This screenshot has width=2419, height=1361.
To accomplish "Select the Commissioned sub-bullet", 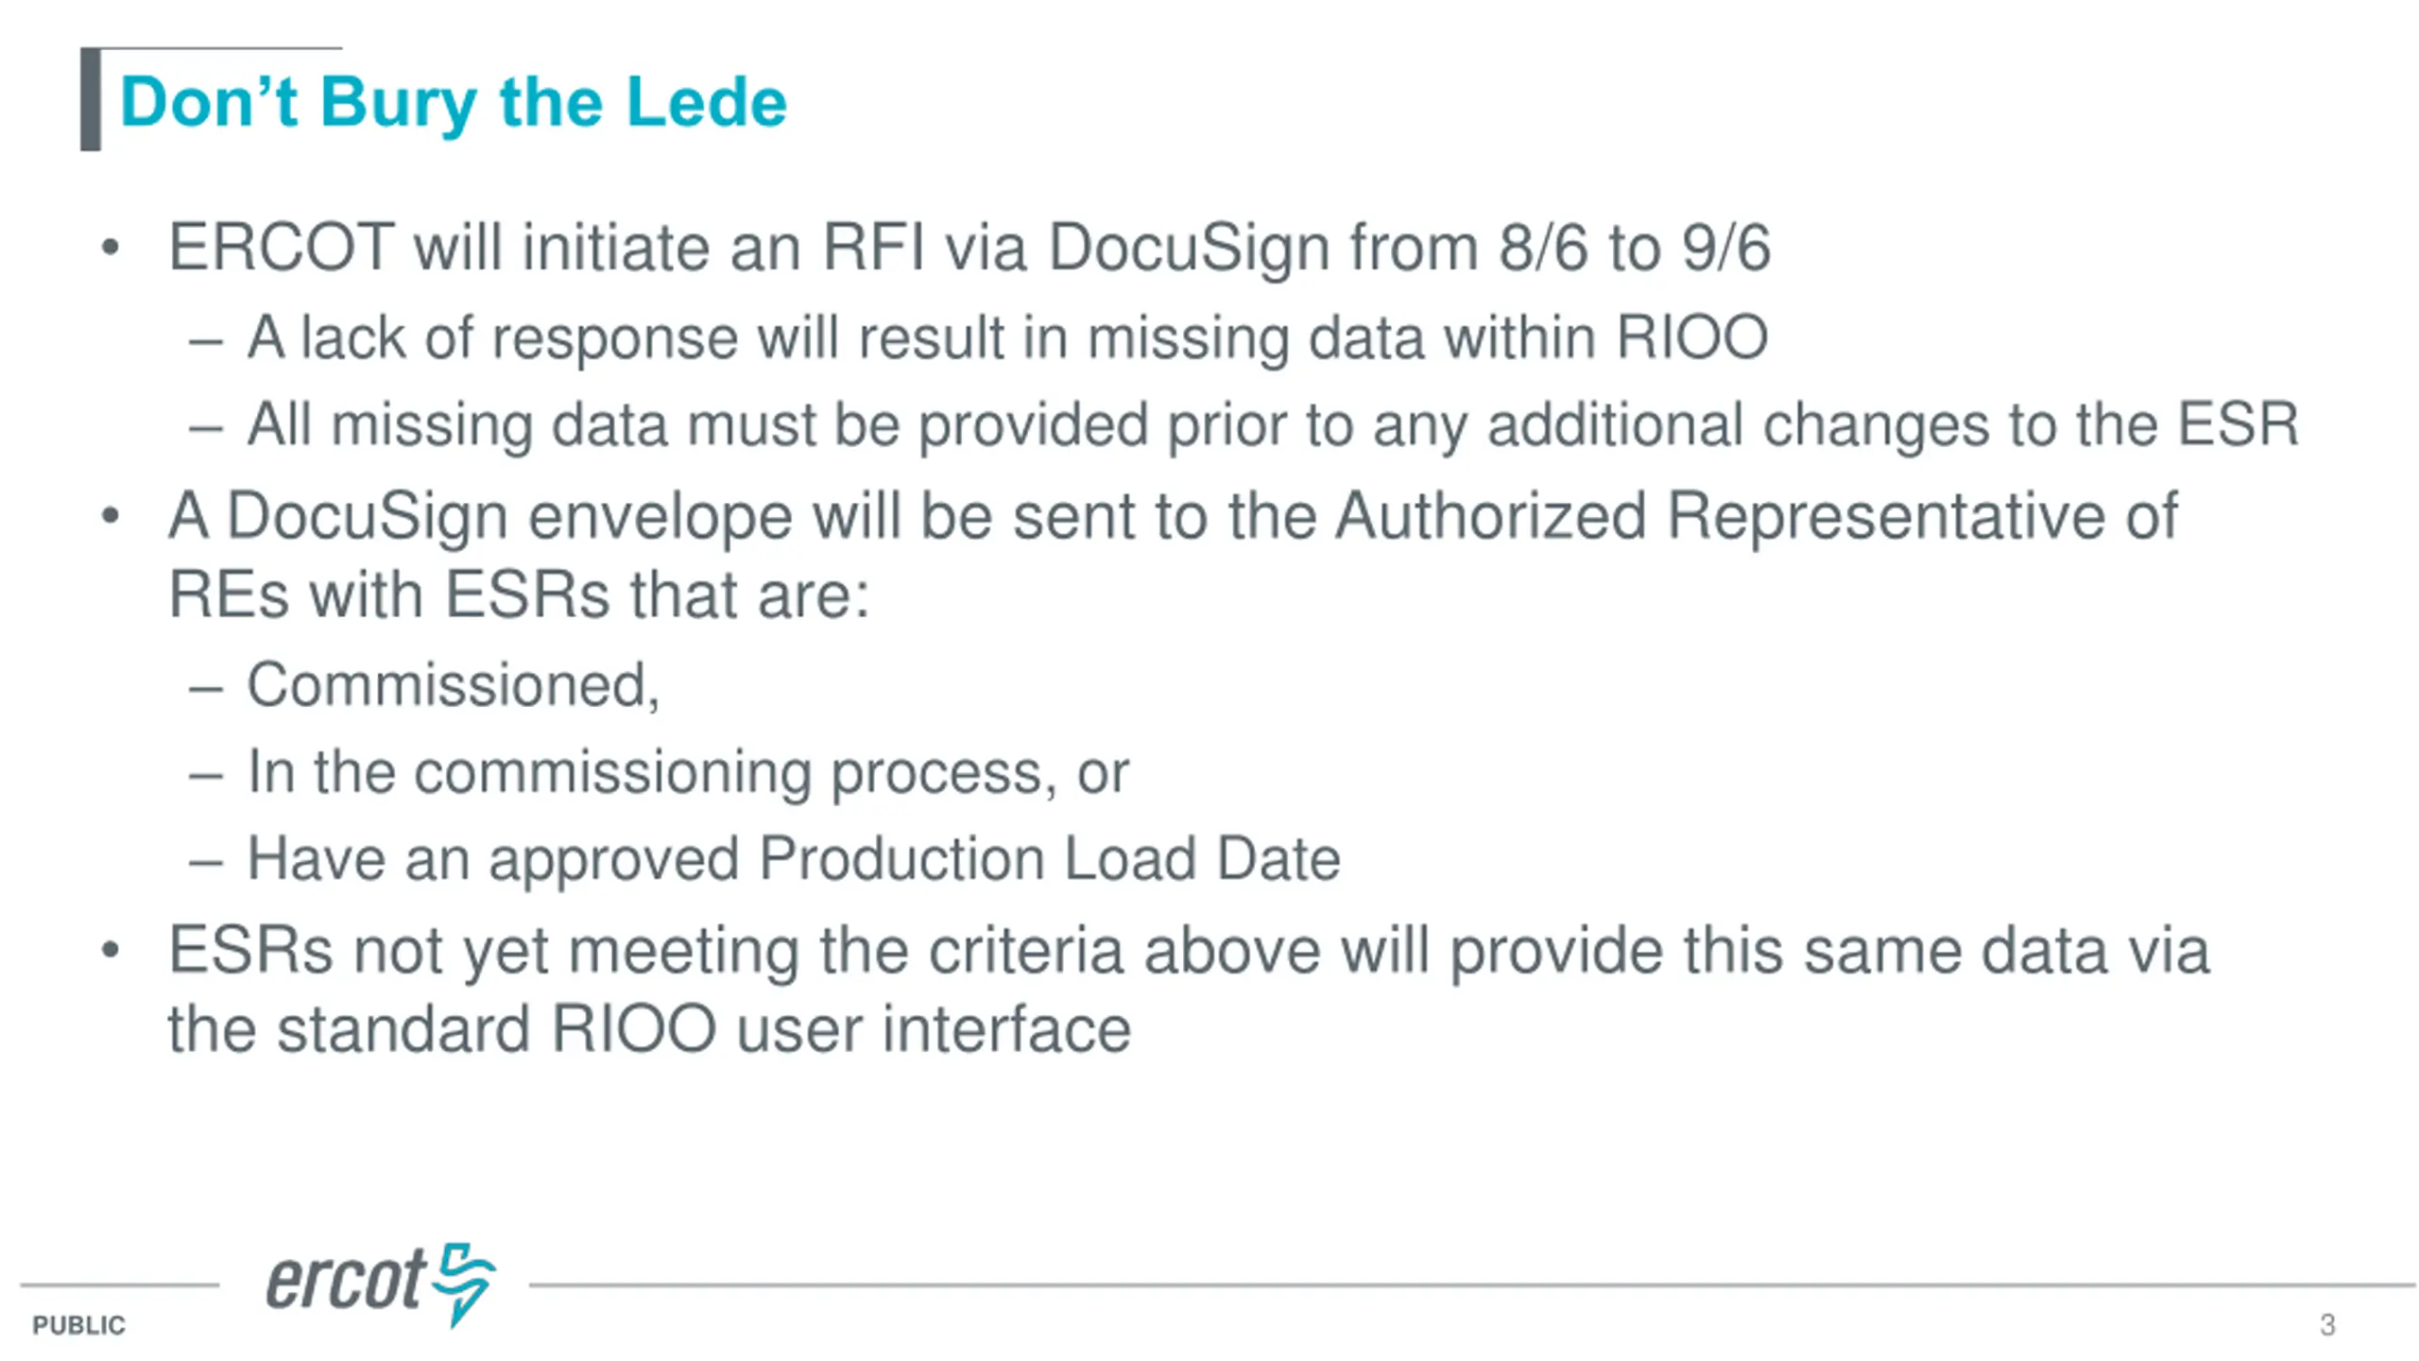I will coord(454,685).
